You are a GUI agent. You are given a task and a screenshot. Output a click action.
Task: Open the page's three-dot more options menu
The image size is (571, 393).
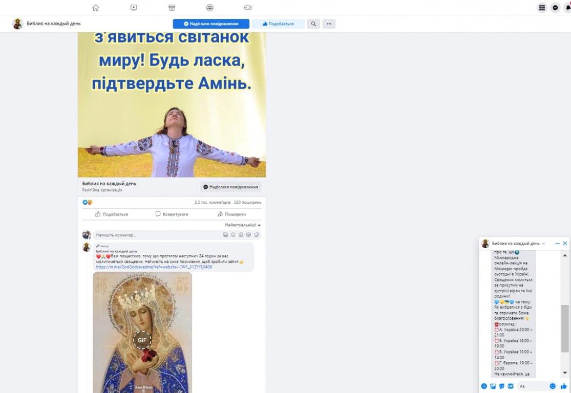328,24
